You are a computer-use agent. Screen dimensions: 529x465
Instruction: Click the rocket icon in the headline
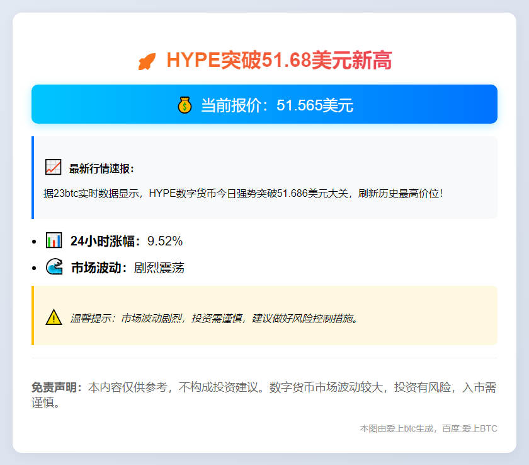point(147,60)
